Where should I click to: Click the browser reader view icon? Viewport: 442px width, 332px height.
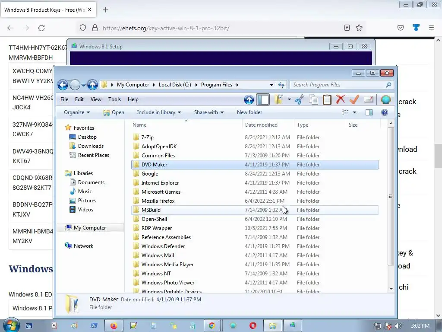click(347, 28)
